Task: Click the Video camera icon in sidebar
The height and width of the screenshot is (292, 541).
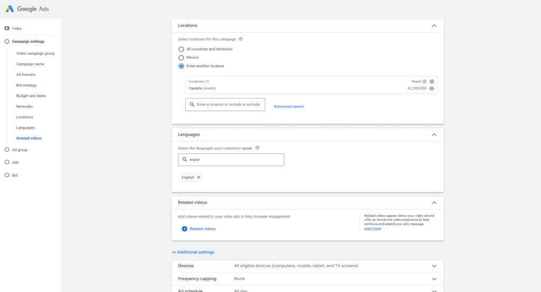Action: (x=7, y=28)
